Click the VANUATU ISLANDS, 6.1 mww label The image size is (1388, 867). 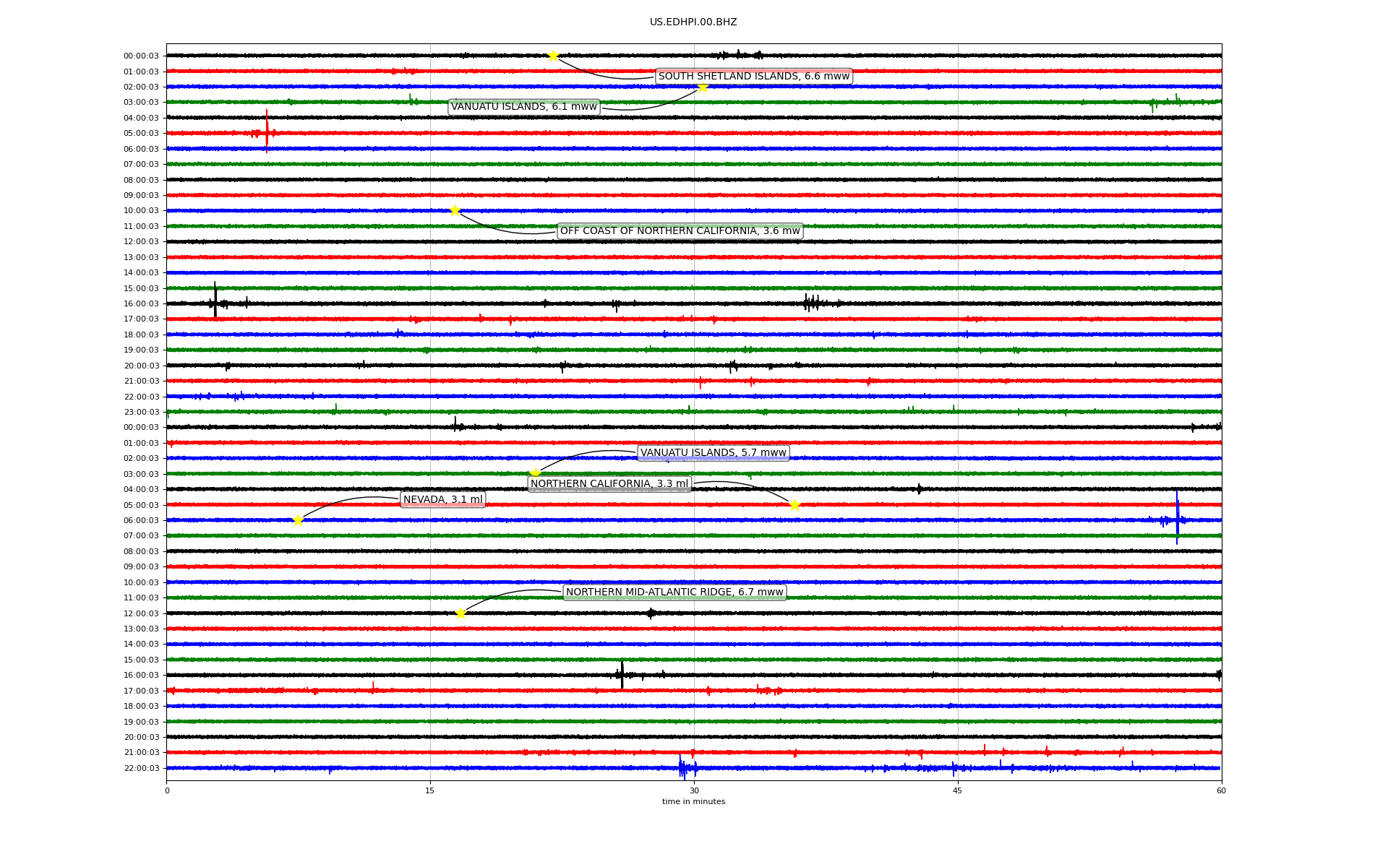point(523,107)
